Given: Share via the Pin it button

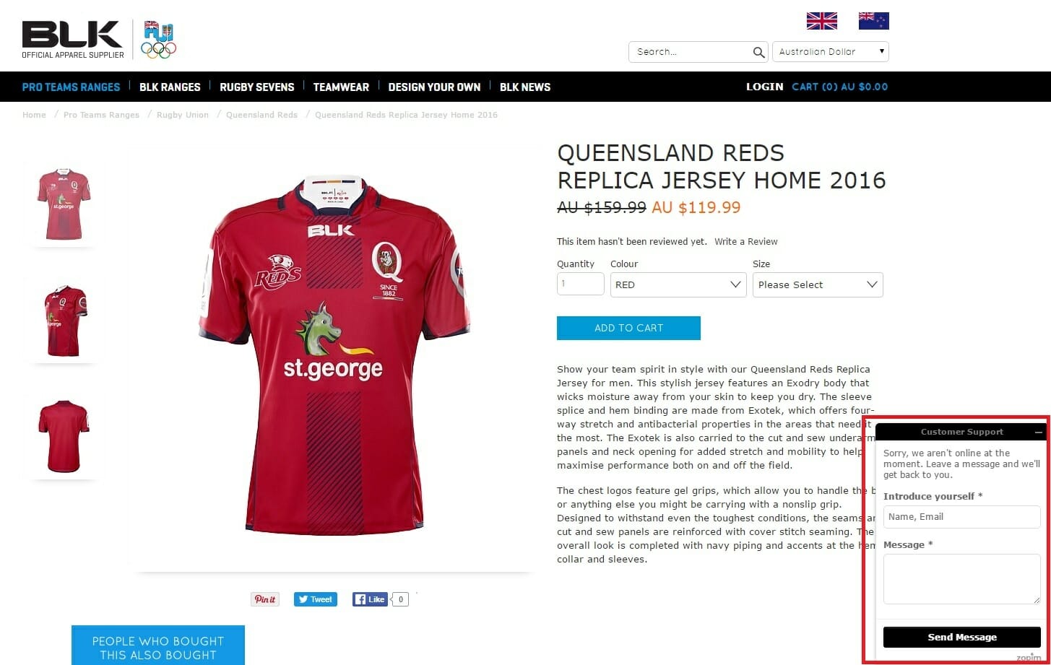Looking at the screenshot, I should (265, 599).
